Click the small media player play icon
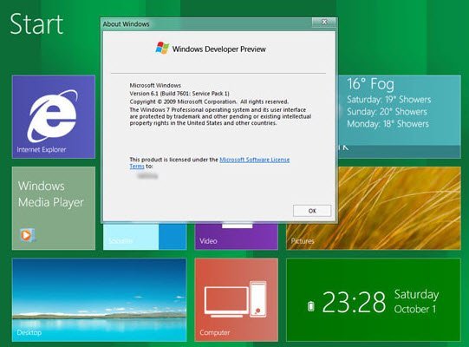The image size is (469, 347). (27, 235)
